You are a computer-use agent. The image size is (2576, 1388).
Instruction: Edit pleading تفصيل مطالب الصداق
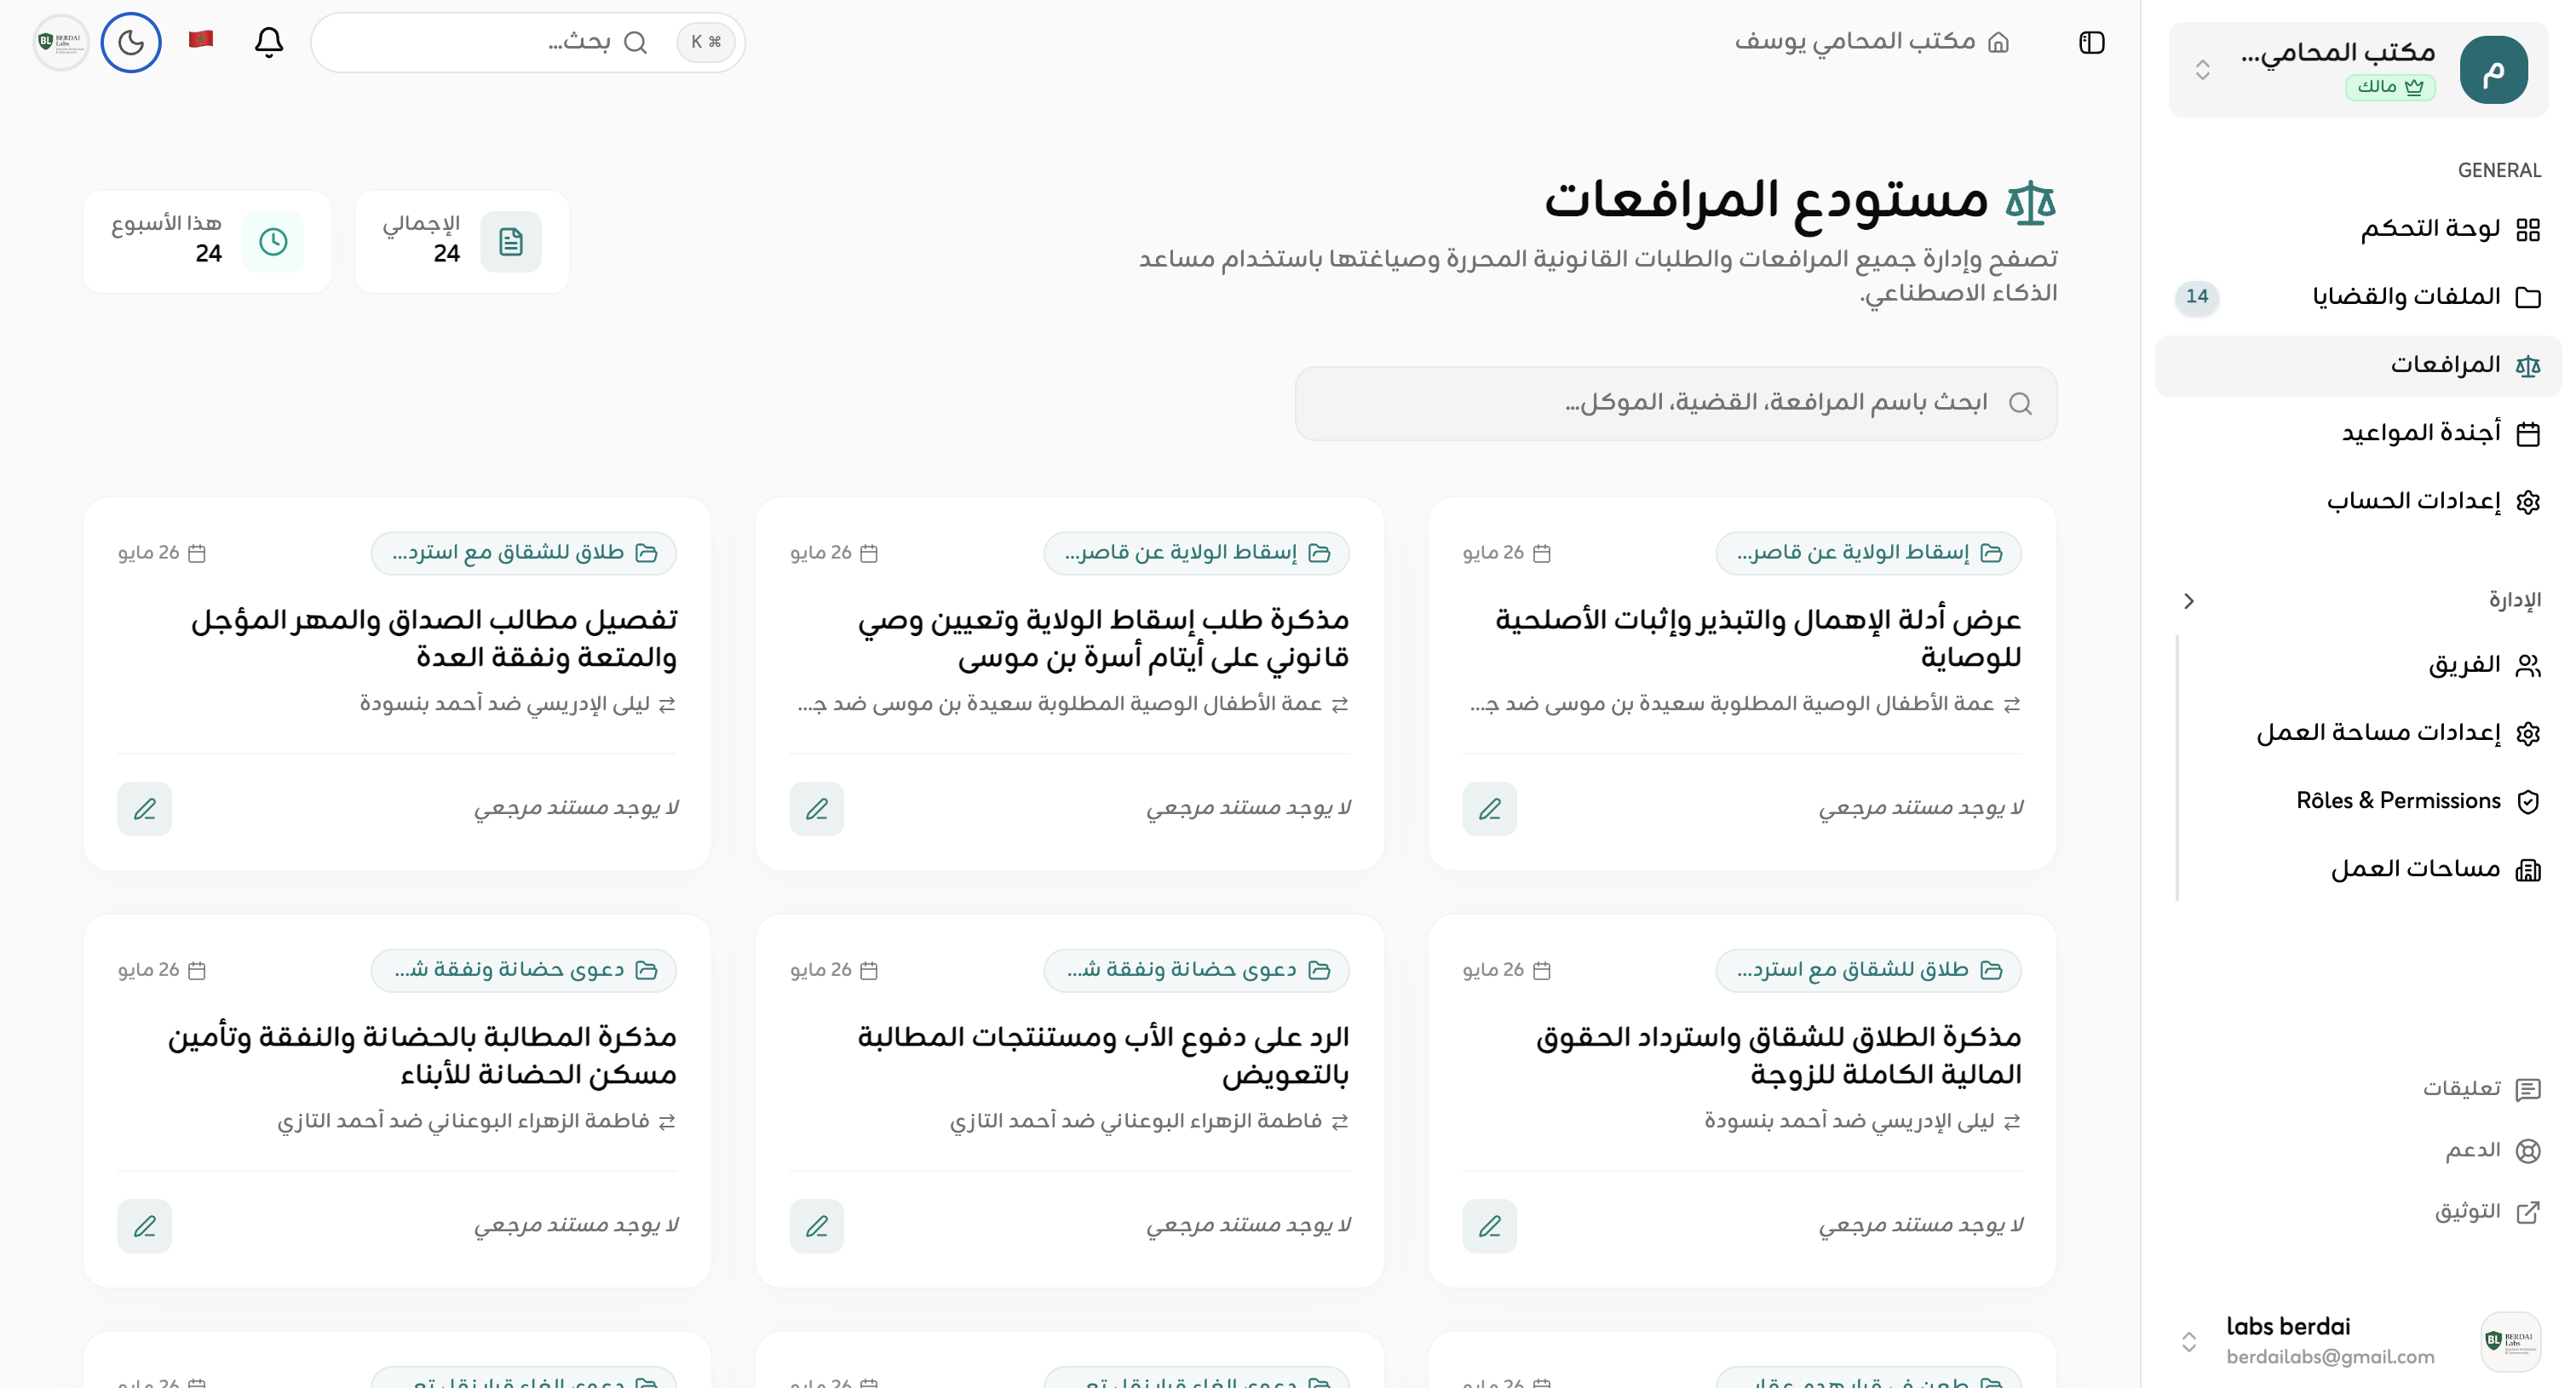coord(144,808)
